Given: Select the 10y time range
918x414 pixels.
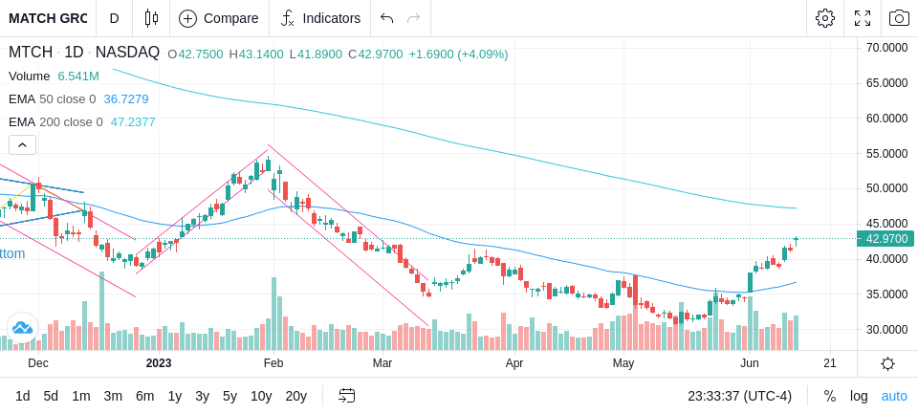Looking at the screenshot, I should pos(261,397).
